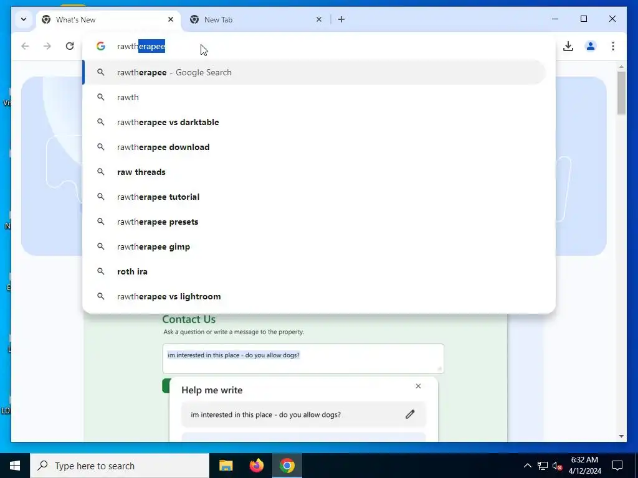This screenshot has width=638, height=478.
Task: Close the Help me write popup
Action: [x=418, y=386]
